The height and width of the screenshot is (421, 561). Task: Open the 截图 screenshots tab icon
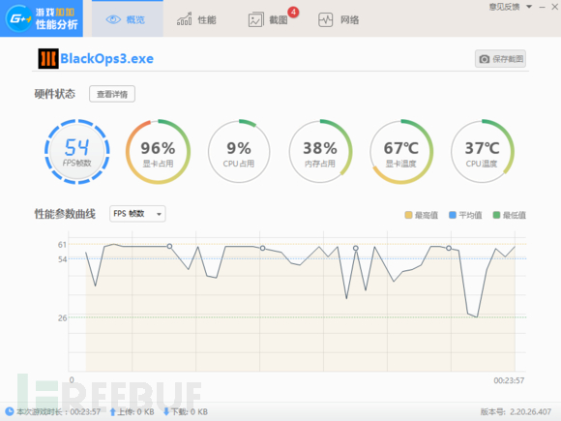pos(255,20)
